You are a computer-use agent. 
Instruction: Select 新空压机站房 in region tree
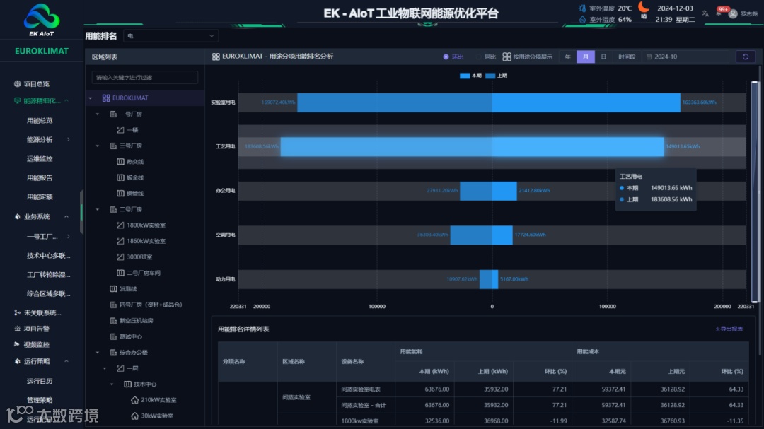click(x=136, y=320)
